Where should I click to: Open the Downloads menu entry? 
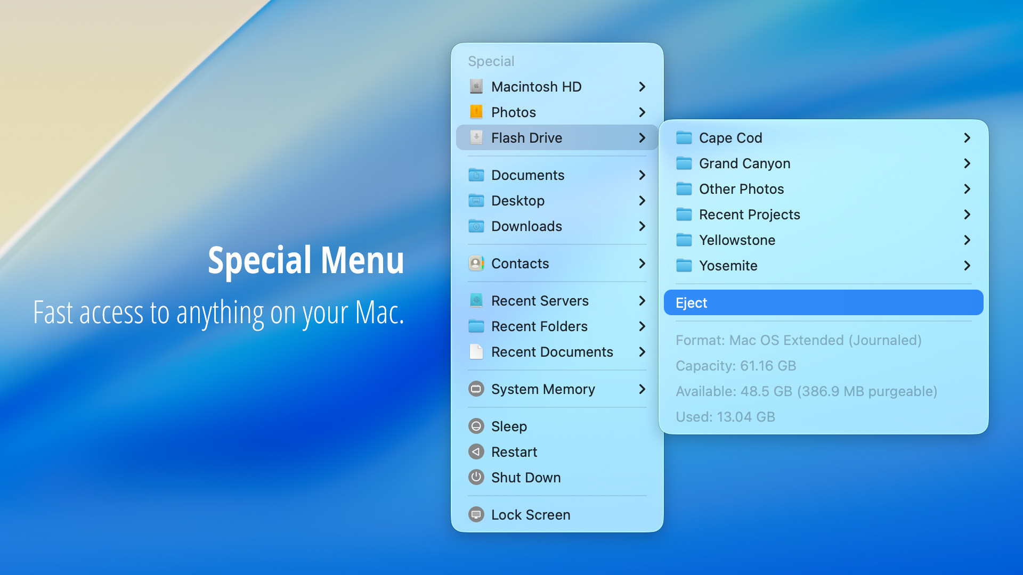557,226
